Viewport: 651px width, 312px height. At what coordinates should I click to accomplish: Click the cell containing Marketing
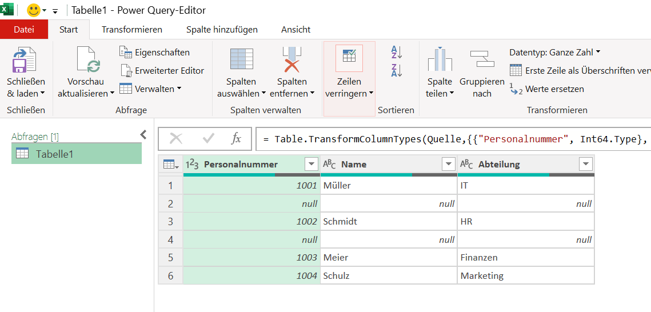(x=526, y=275)
